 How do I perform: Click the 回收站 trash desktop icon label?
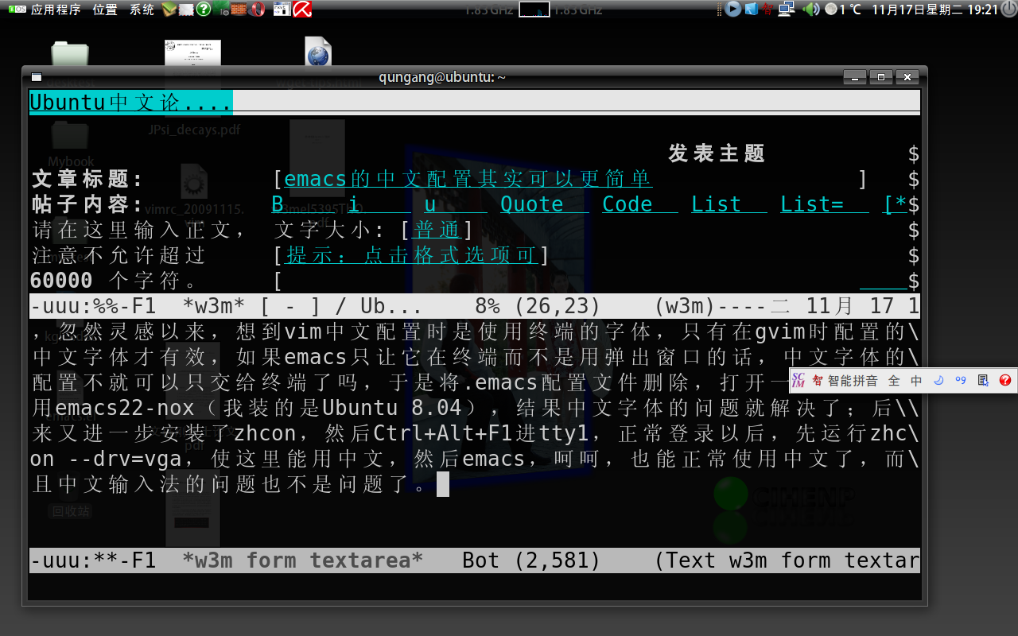pyautogui.click(x=71, y=510)
